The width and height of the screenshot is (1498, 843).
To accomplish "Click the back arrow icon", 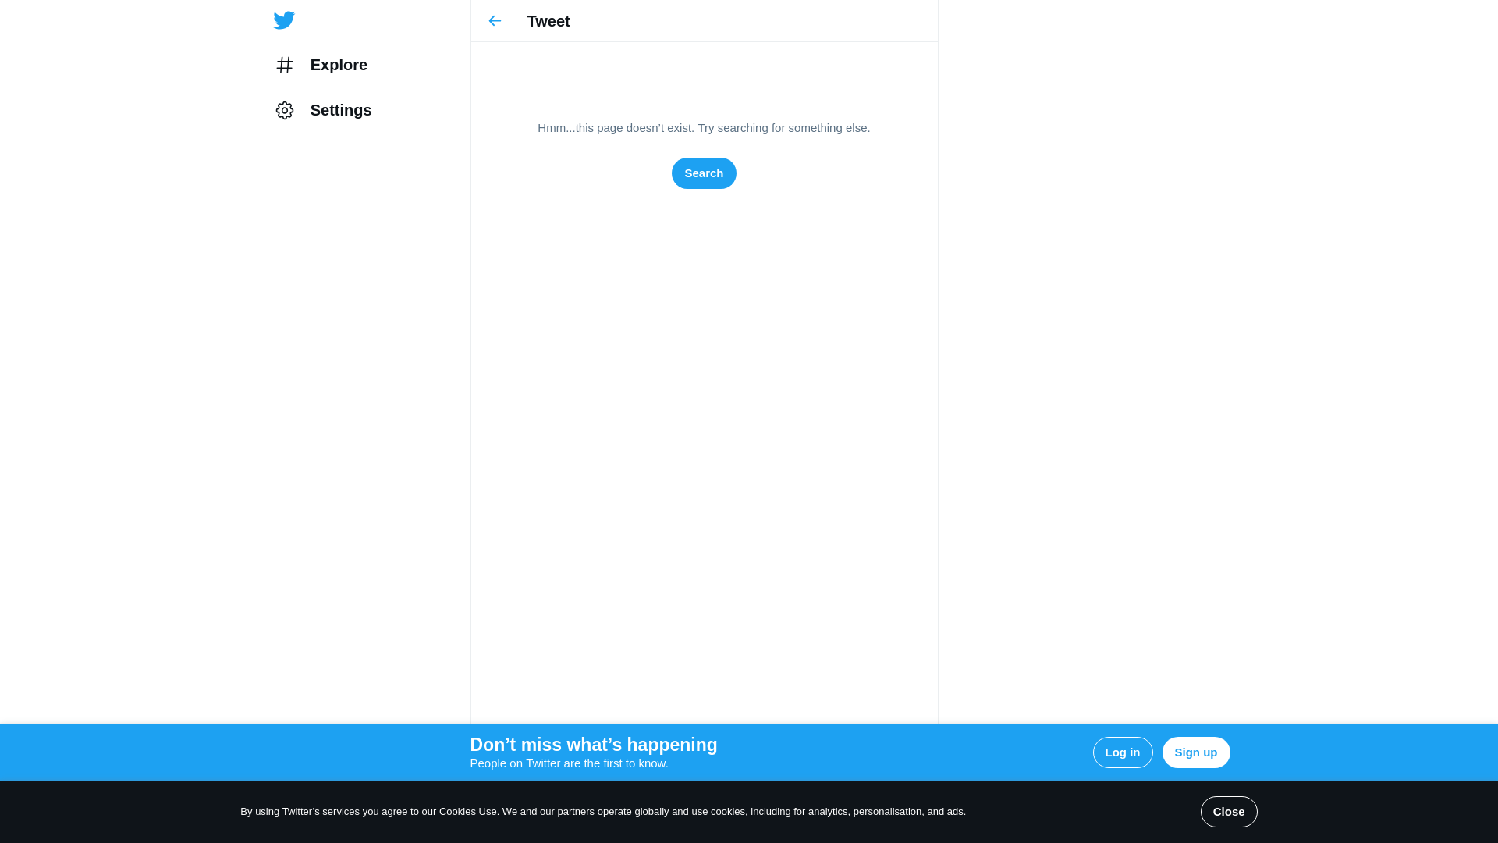I will (495, 21).
